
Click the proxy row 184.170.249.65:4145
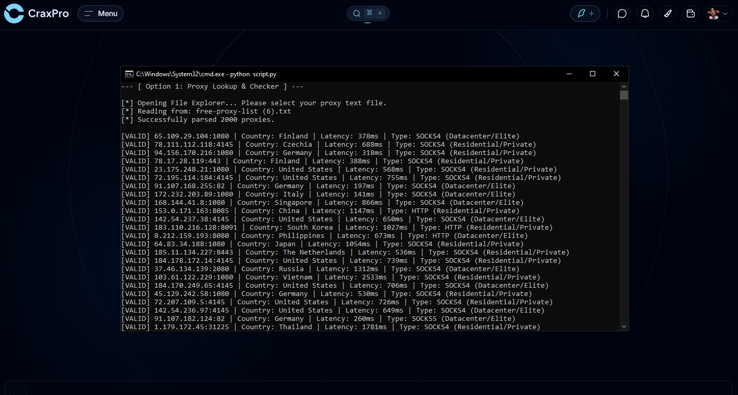coord(335,286)
